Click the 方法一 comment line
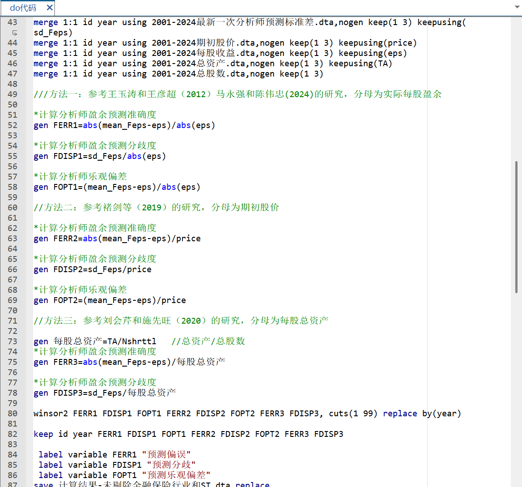Screen dimensions: 522x487 click(x=237, y=94)
